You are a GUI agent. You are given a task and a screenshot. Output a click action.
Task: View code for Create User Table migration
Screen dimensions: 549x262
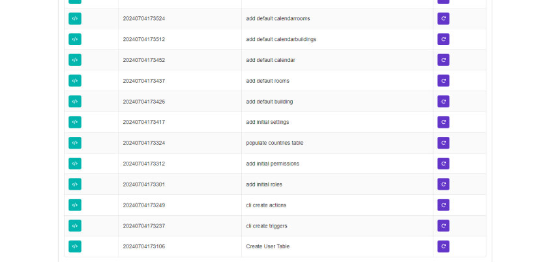(75, 246)
